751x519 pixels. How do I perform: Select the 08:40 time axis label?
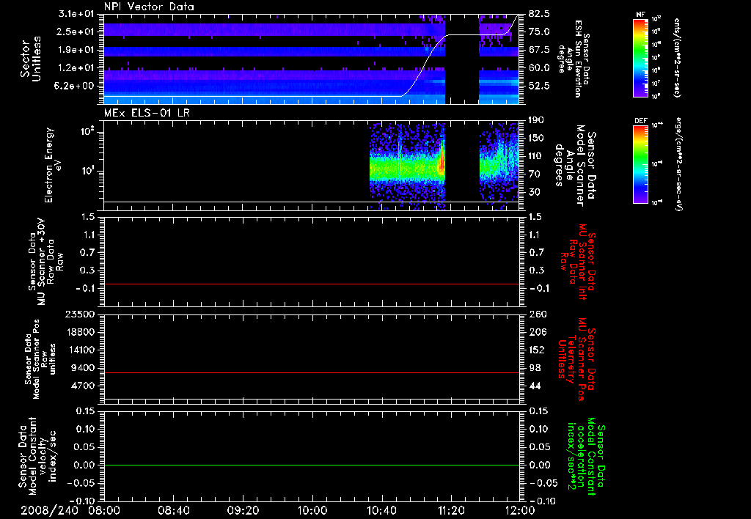pyautogui.click(x=173, y=509)
